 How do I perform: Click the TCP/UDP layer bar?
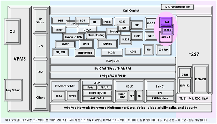coord(113,61)
